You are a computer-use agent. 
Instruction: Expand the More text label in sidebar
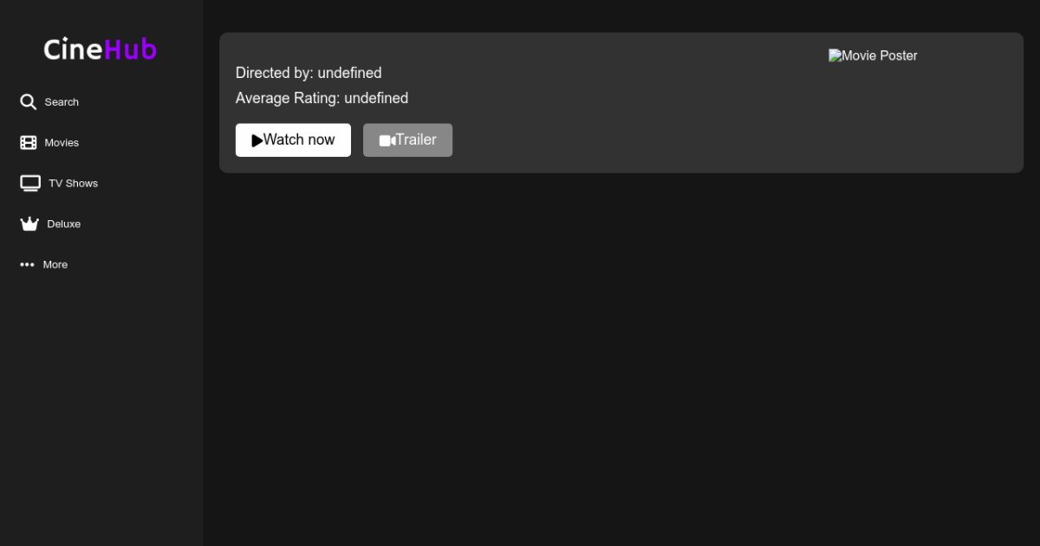pyautogui.click(x=55, y=265)
